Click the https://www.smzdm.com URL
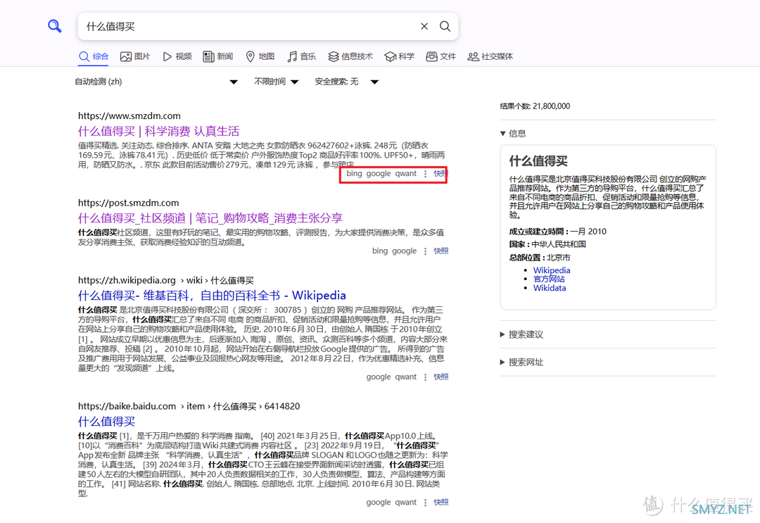 click(x=129, y=116)
